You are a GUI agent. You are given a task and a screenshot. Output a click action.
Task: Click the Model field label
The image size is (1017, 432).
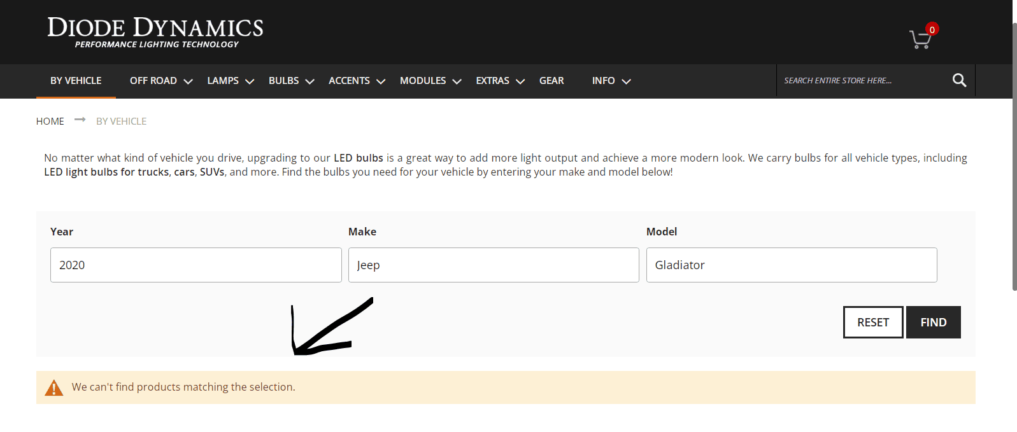pyautogui.click(x=662, y=232)
